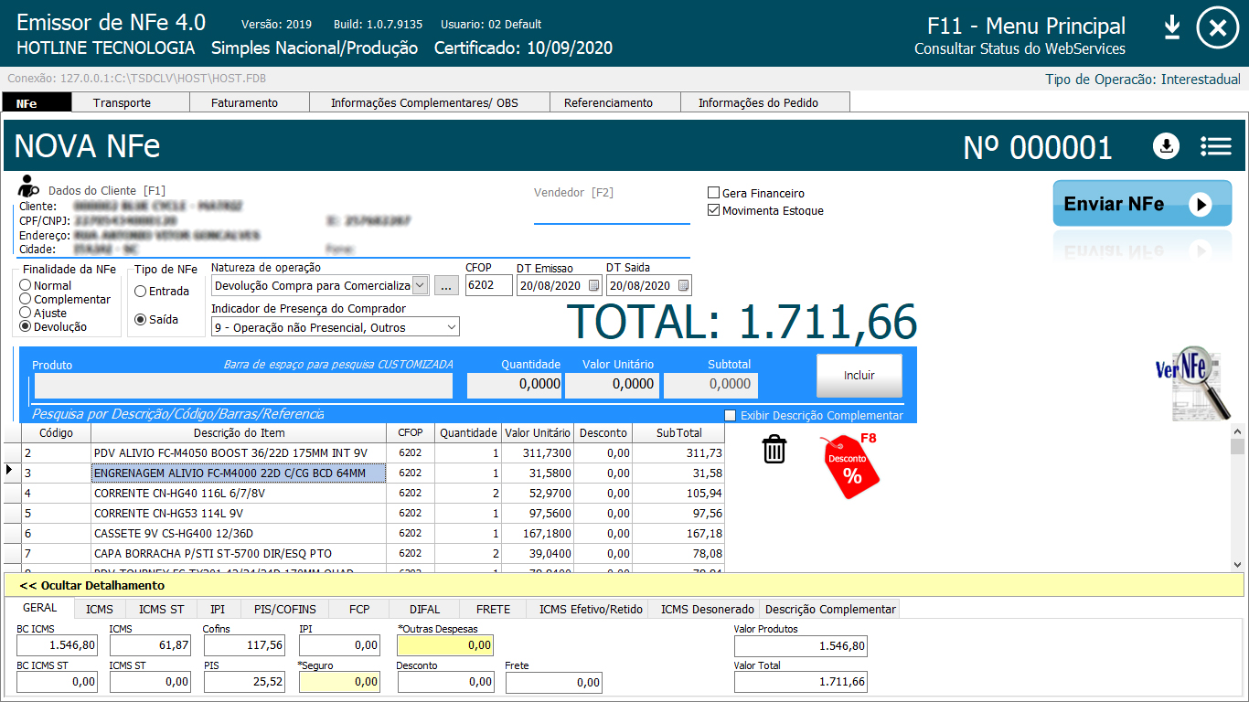
Task: Open Indicador de Presença do Comprador dropdown
Action: click(x=451, y=327)
